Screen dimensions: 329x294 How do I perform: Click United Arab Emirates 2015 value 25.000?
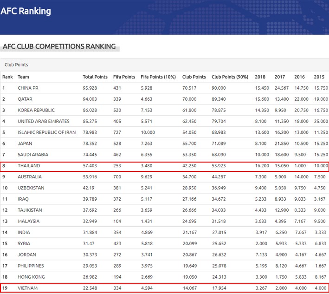click(321, 121)
